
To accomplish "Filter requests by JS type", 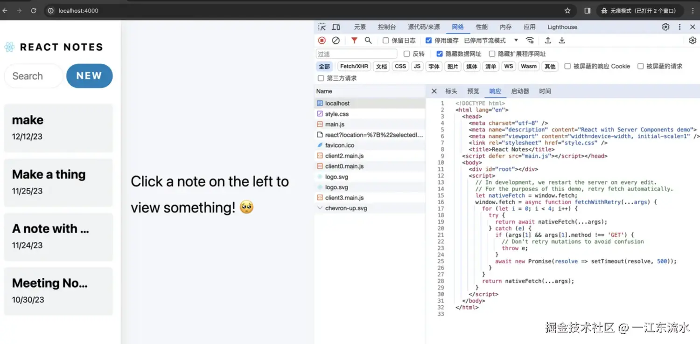I will [417, 66].
